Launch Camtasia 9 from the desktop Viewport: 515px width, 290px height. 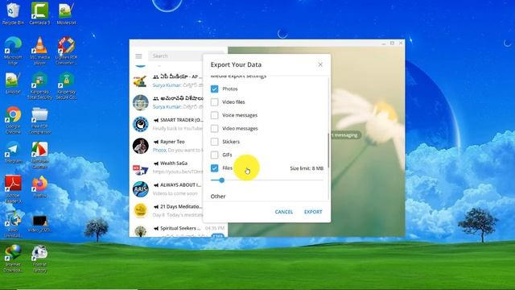(39, 14)
